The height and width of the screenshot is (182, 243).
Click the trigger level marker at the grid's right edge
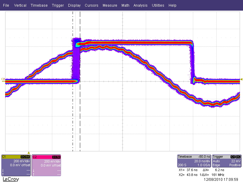(241, 79)
